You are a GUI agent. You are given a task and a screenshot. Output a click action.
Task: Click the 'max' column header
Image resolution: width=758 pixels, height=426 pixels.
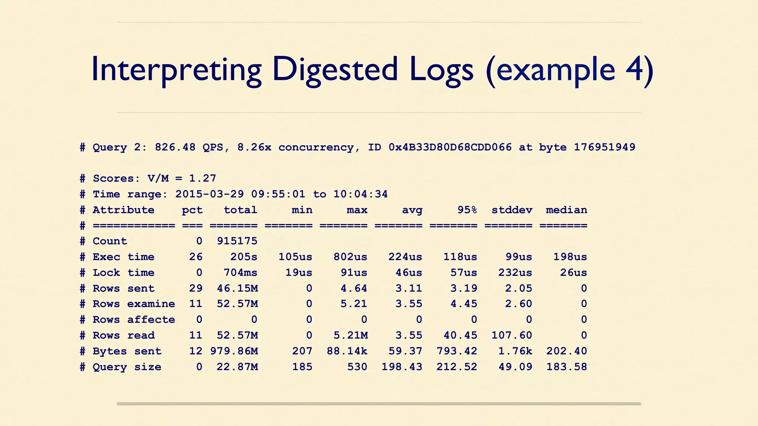[357, 210]
